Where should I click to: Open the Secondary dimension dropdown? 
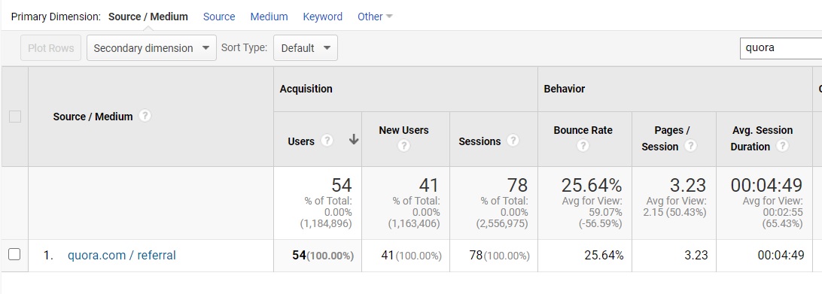coord(151,47)
